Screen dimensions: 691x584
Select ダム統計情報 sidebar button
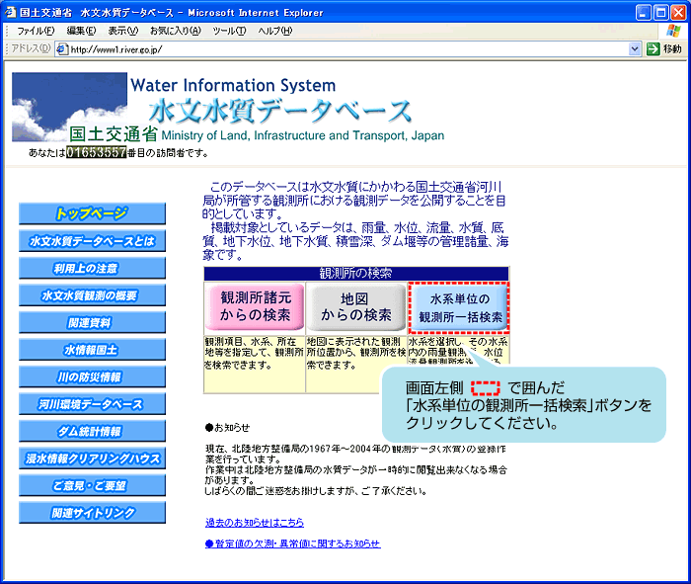pyautogui.click(x=92, y=431)
